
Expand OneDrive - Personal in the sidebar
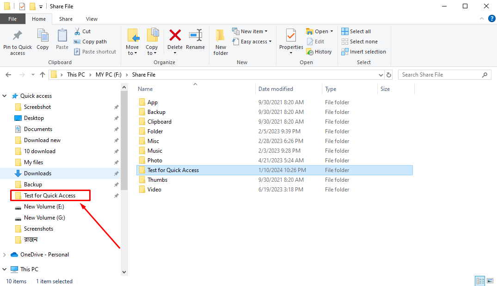[4, 254]
